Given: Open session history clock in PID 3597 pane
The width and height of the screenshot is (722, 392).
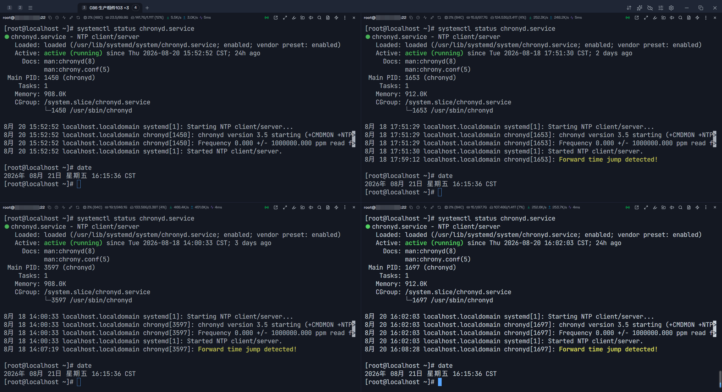Looking at the screenshot, I should (56, 207).
